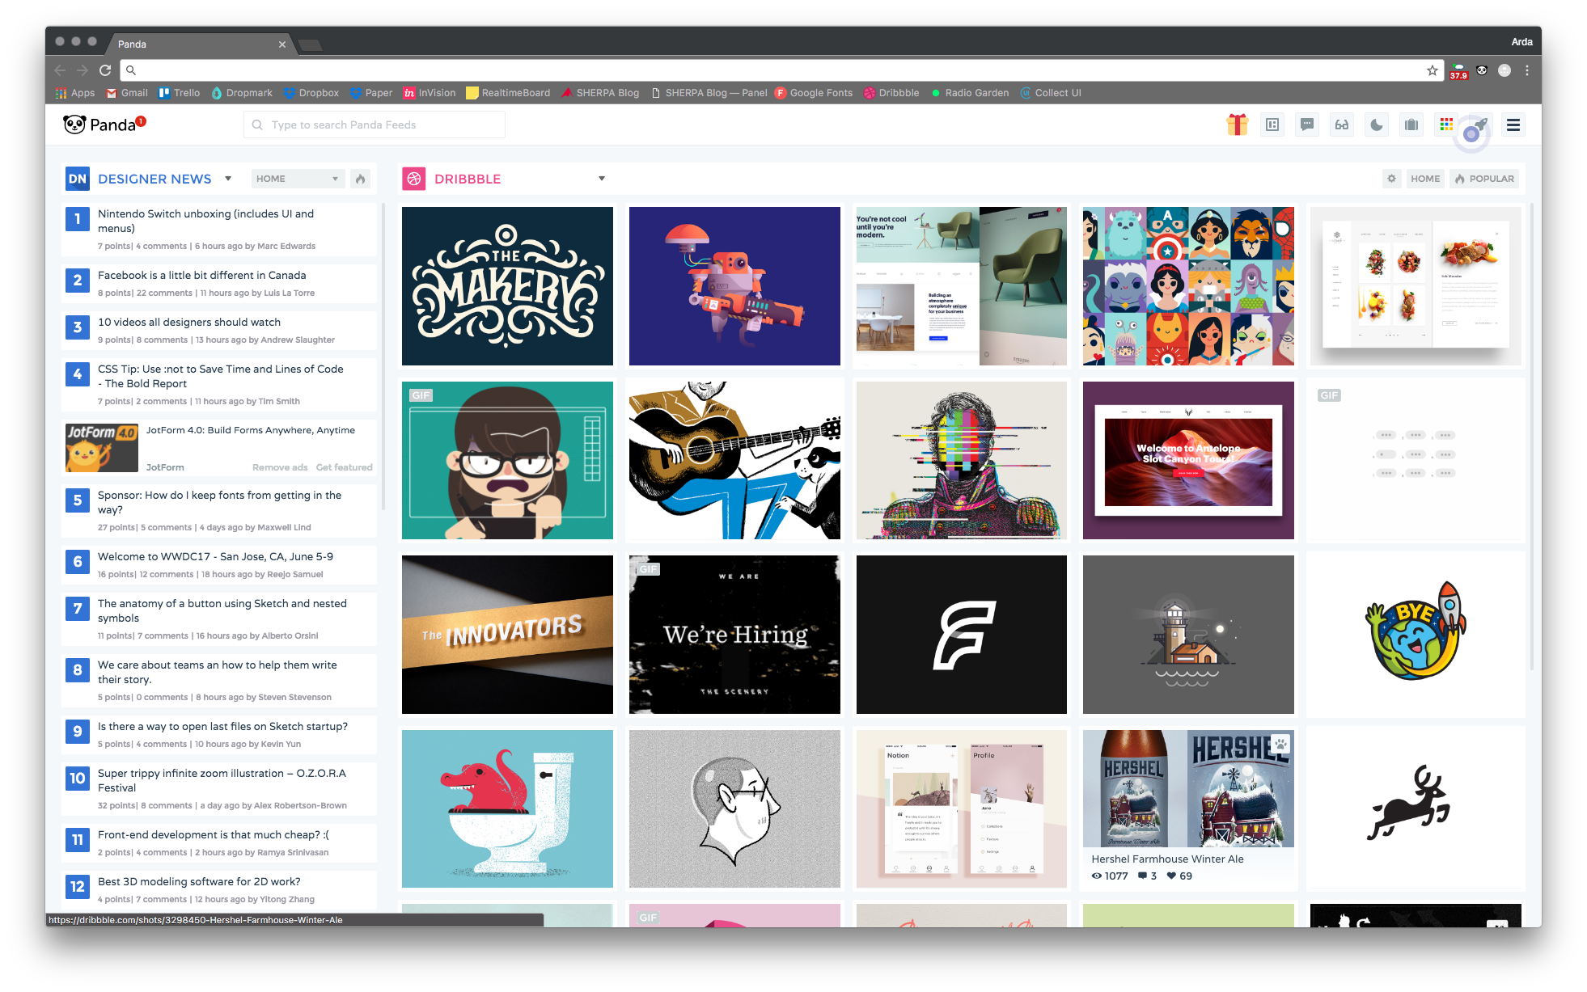The image size is (1587, 992).
Task: Open The Innovators lettering shot
Action: pos(507,635)
